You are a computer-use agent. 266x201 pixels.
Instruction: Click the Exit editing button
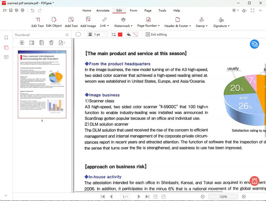[x=156, y=34]
